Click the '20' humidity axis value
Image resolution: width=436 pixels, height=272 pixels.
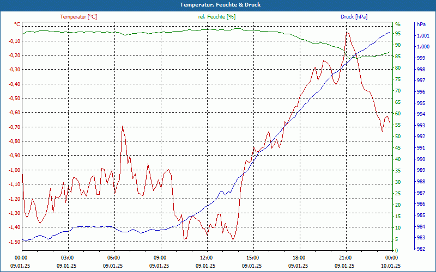click(398, 205)
